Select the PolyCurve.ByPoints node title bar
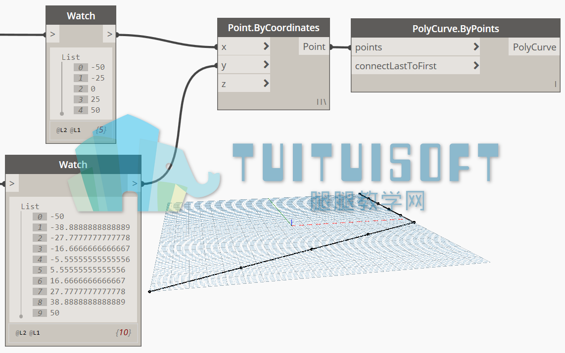This screenshot has width=565, height=353. pos(456,29)
